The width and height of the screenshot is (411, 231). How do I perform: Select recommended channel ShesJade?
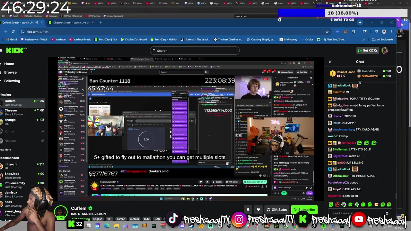pyautogui.click(x=22, y=175)
